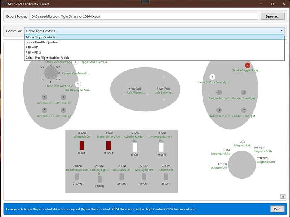Click button 5 Elev Trim Up

45,110
